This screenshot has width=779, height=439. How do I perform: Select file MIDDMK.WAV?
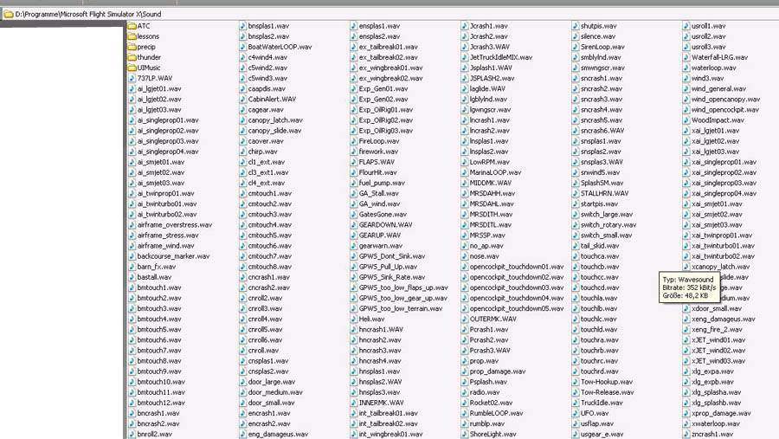491,183
